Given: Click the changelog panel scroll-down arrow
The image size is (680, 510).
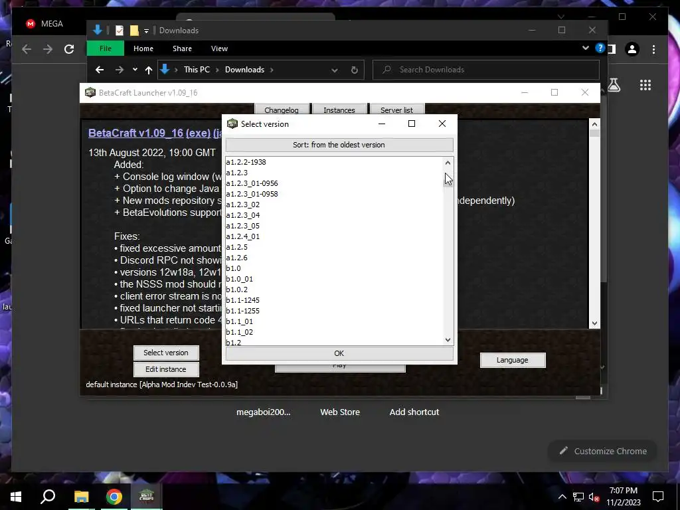Looking at the screenshot, I should click(594, 323).
